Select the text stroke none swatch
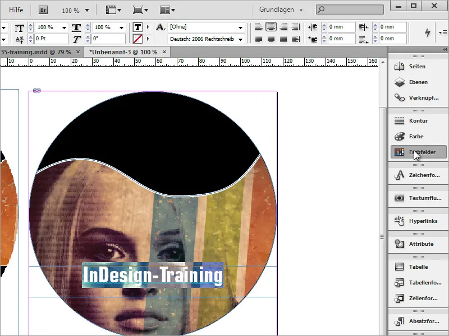The height and width of the screenshot is (336, 449). pyautogui.click(x=138, y=39)
